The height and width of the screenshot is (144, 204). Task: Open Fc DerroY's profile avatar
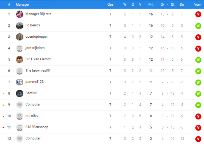click(x=20, y=26)
